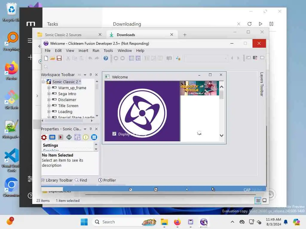Collapse the Sonic Classic 2 tree root
306x229 pixels.
pos(43,82)
